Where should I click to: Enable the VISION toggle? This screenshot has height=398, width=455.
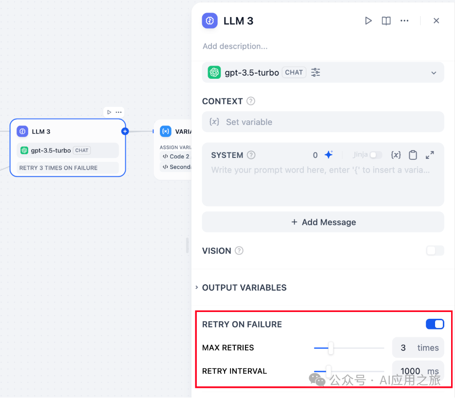[x=435, y=251]
